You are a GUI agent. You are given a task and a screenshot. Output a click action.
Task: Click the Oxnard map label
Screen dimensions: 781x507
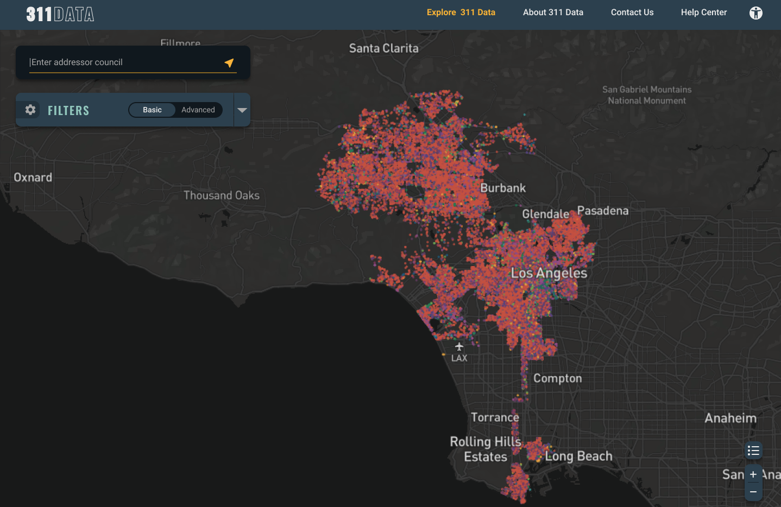click(33, 178)
